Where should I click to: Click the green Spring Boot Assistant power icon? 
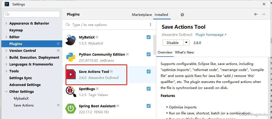click(x=71, y=109)
